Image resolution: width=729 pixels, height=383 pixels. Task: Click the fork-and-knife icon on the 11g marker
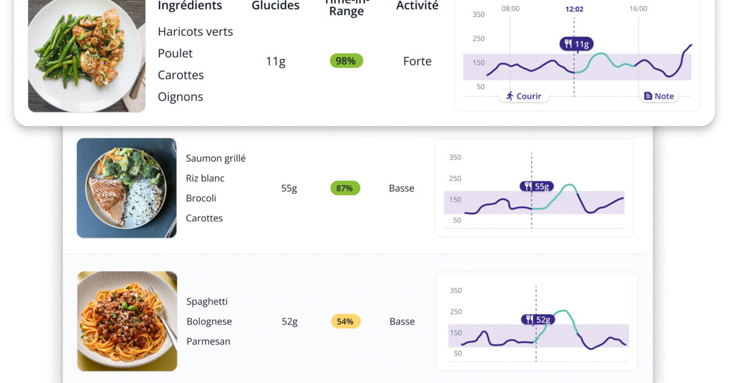567,44
